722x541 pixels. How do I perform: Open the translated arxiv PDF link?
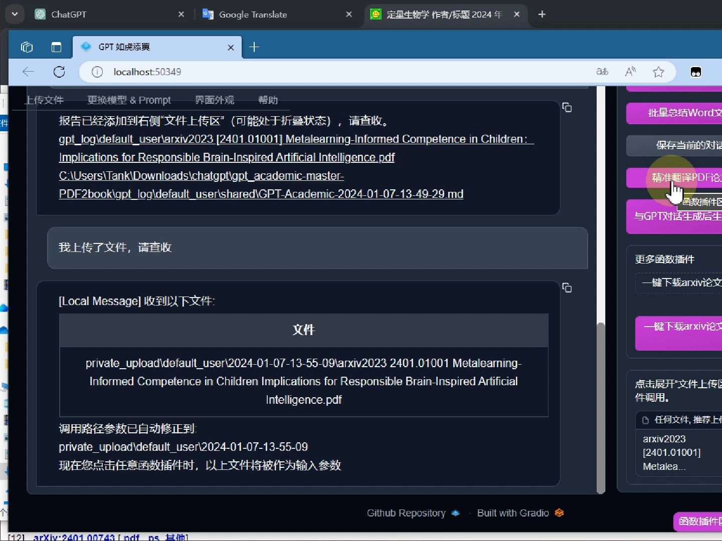tap(296, 148)
